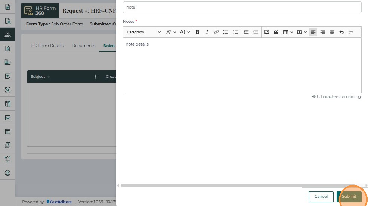This screenshot has width=368, height=206.
Task: Switch to the Documents tab
Action: tap(83, 46)
